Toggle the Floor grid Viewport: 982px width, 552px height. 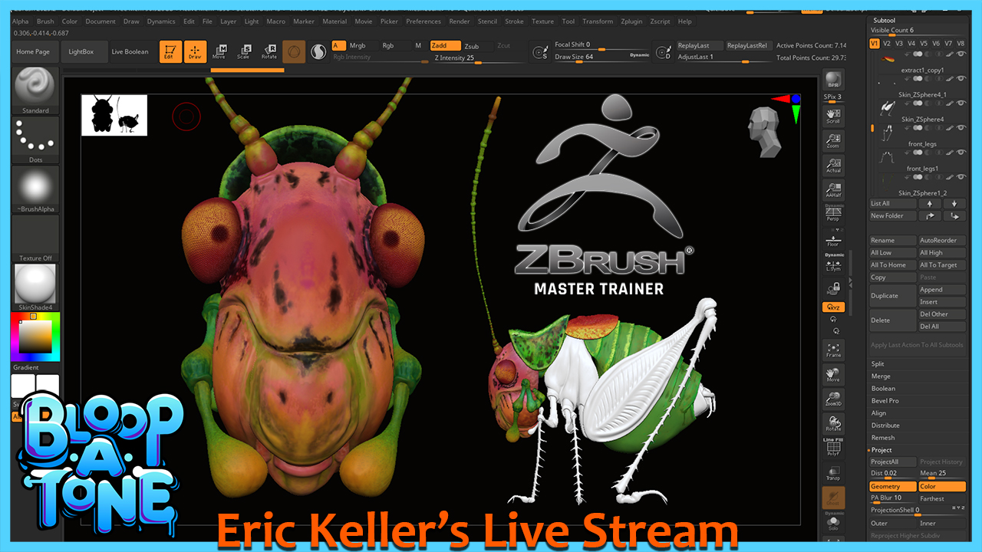click(x=833, y=238)
